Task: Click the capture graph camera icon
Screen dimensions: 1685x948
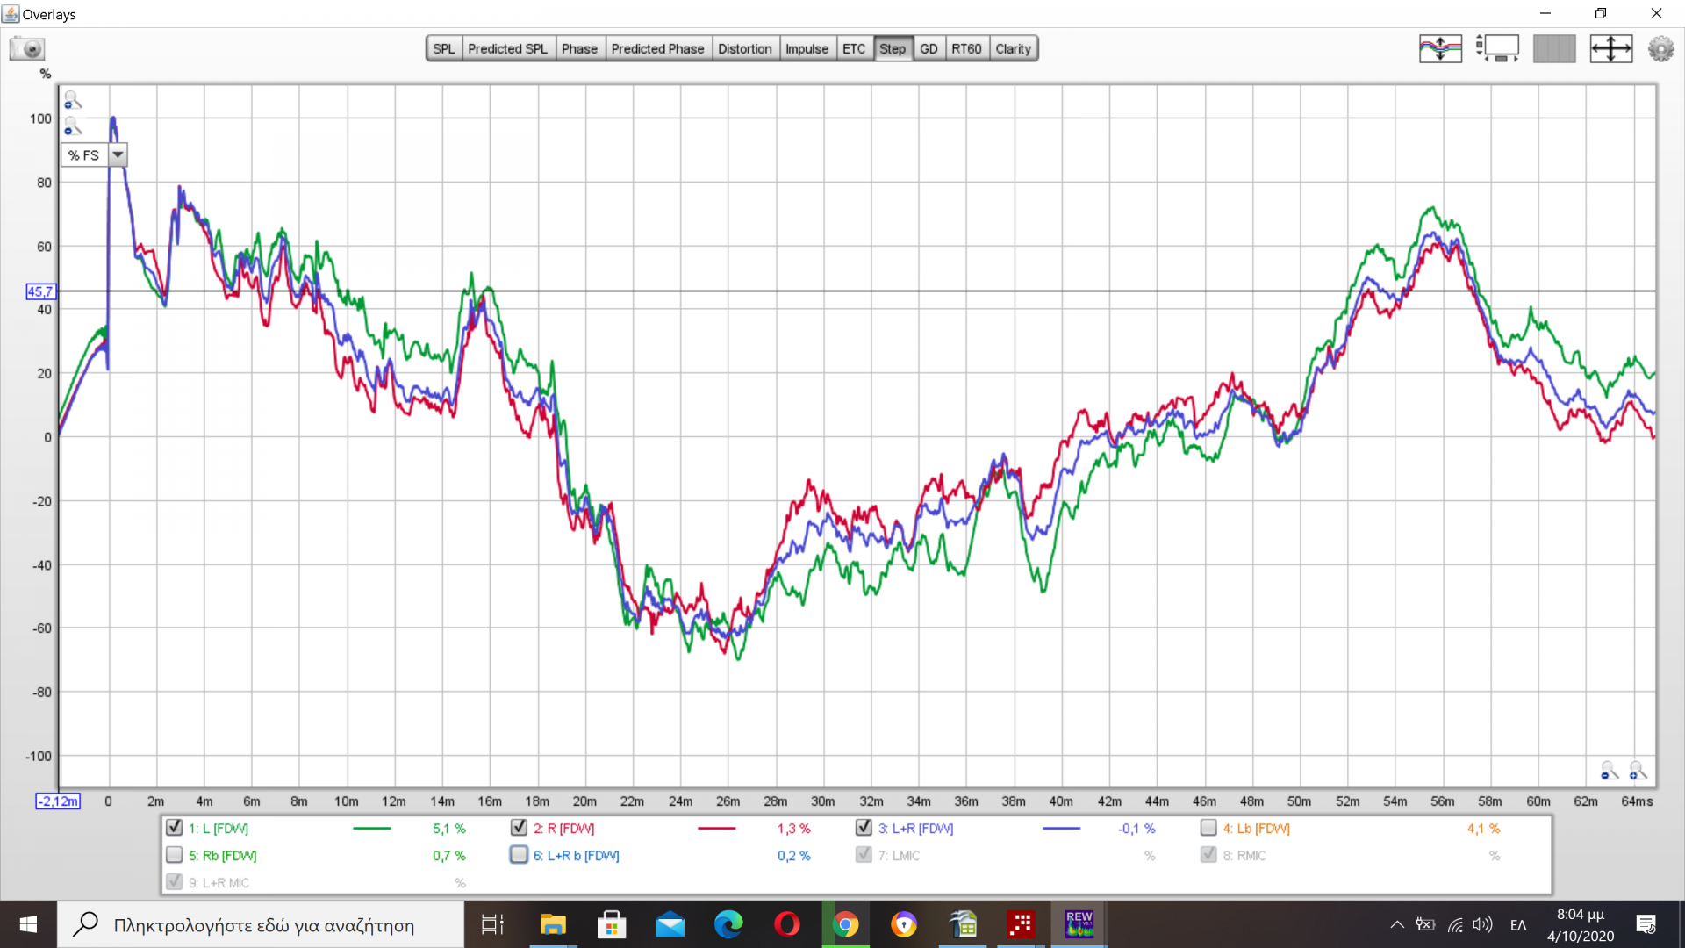Action: [27, 48]
